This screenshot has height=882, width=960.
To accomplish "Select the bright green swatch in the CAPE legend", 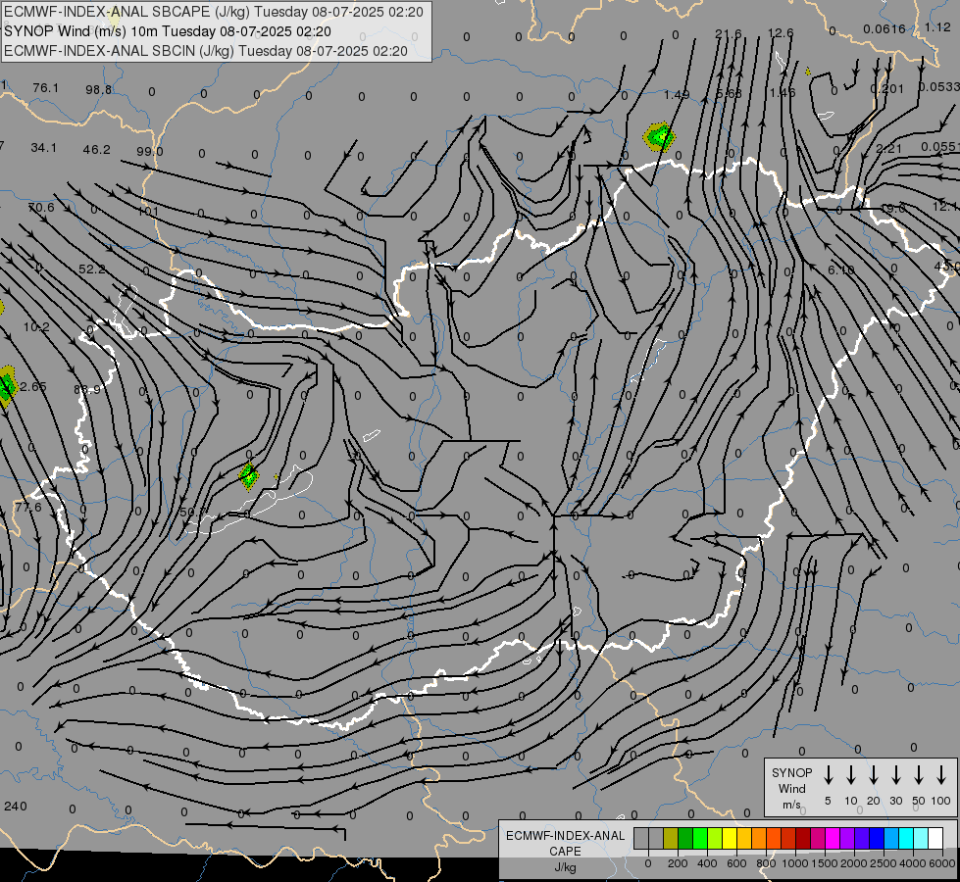I will [700, 838].
